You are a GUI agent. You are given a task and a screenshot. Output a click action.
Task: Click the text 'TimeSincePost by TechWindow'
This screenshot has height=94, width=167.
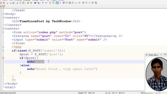[45, 21]
